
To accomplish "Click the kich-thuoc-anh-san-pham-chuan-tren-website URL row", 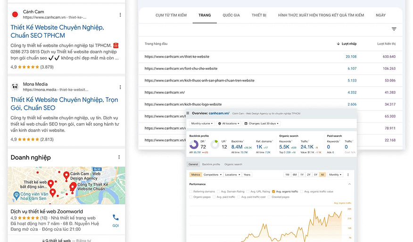I will coord(270,80).
